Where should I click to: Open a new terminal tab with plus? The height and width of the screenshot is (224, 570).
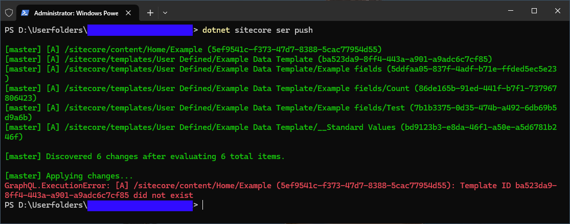coord(150,13)
